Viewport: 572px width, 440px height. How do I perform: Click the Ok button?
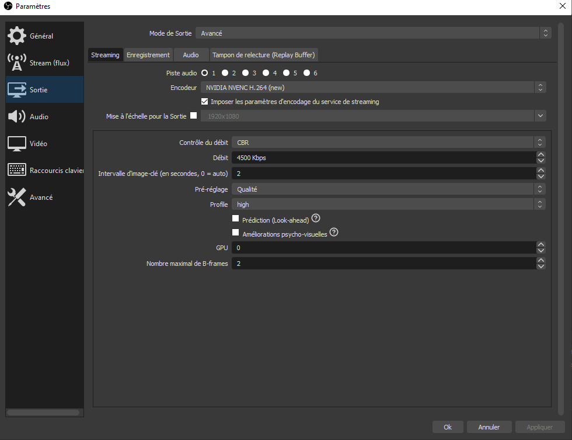coord(448,427)
